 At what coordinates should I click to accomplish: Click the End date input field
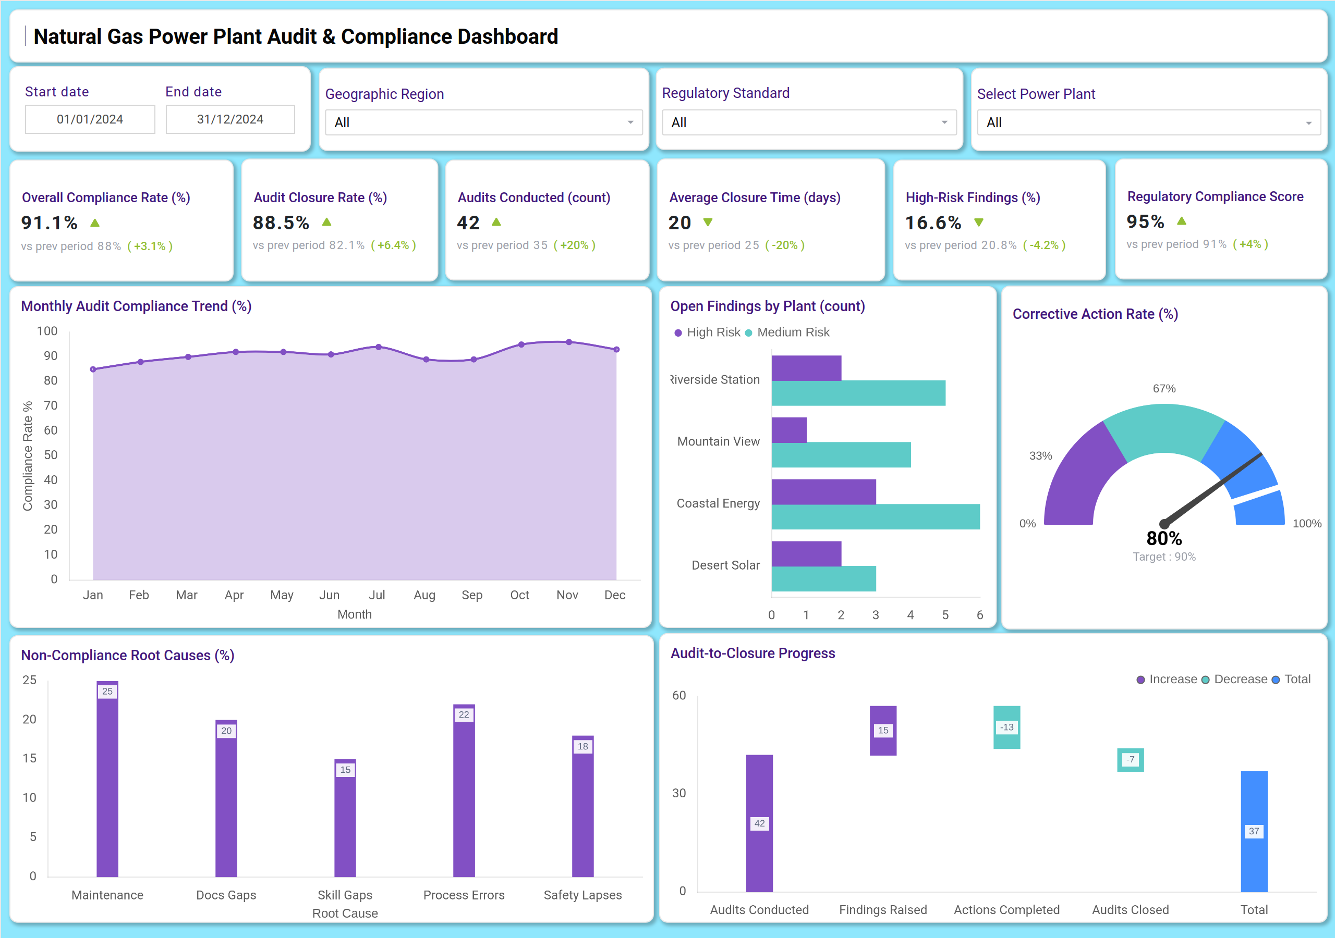pyautogui.click(x=230, y=119)
